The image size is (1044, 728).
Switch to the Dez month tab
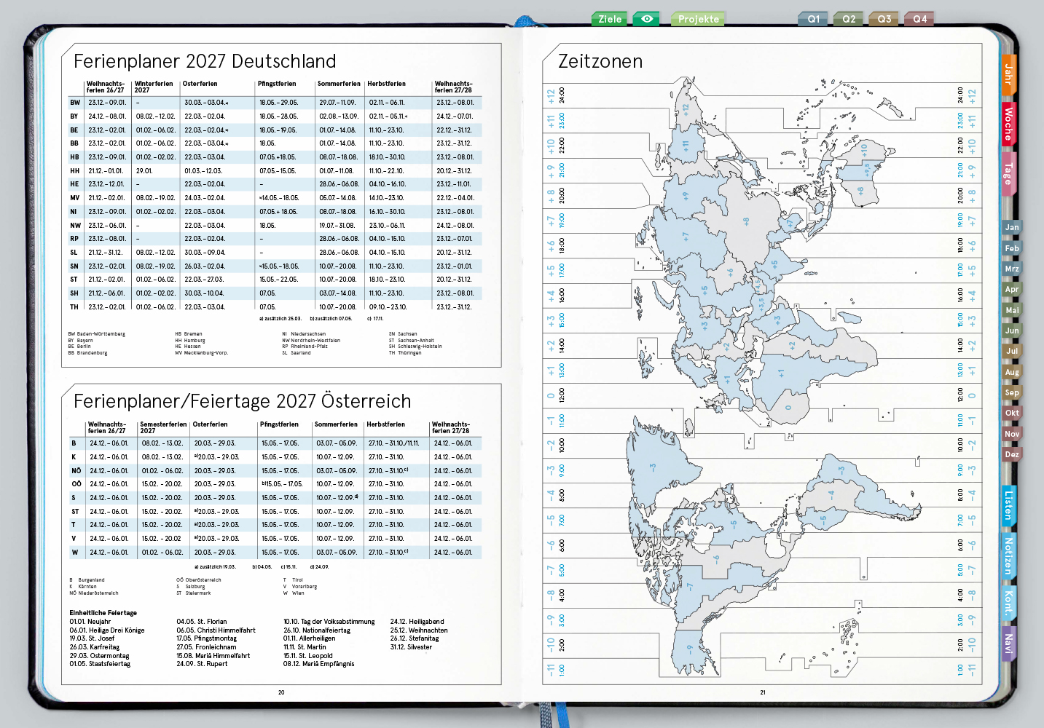click(1012, 454)
